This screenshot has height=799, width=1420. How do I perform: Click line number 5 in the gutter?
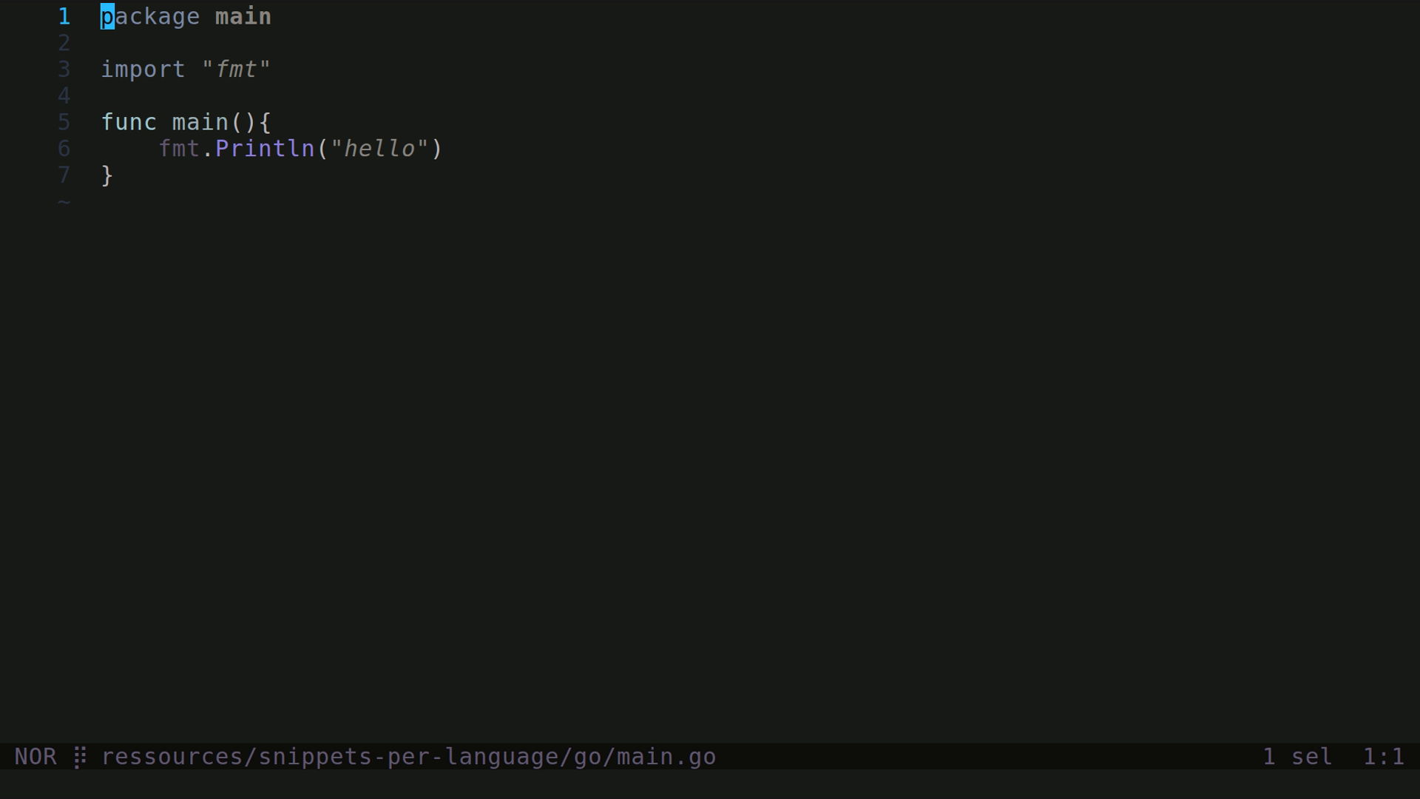[x=64, y=122]
